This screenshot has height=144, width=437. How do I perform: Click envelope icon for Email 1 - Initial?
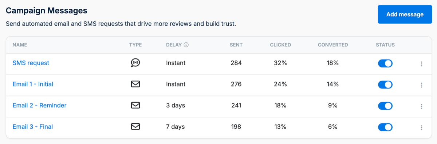click(x=135, y=84)
